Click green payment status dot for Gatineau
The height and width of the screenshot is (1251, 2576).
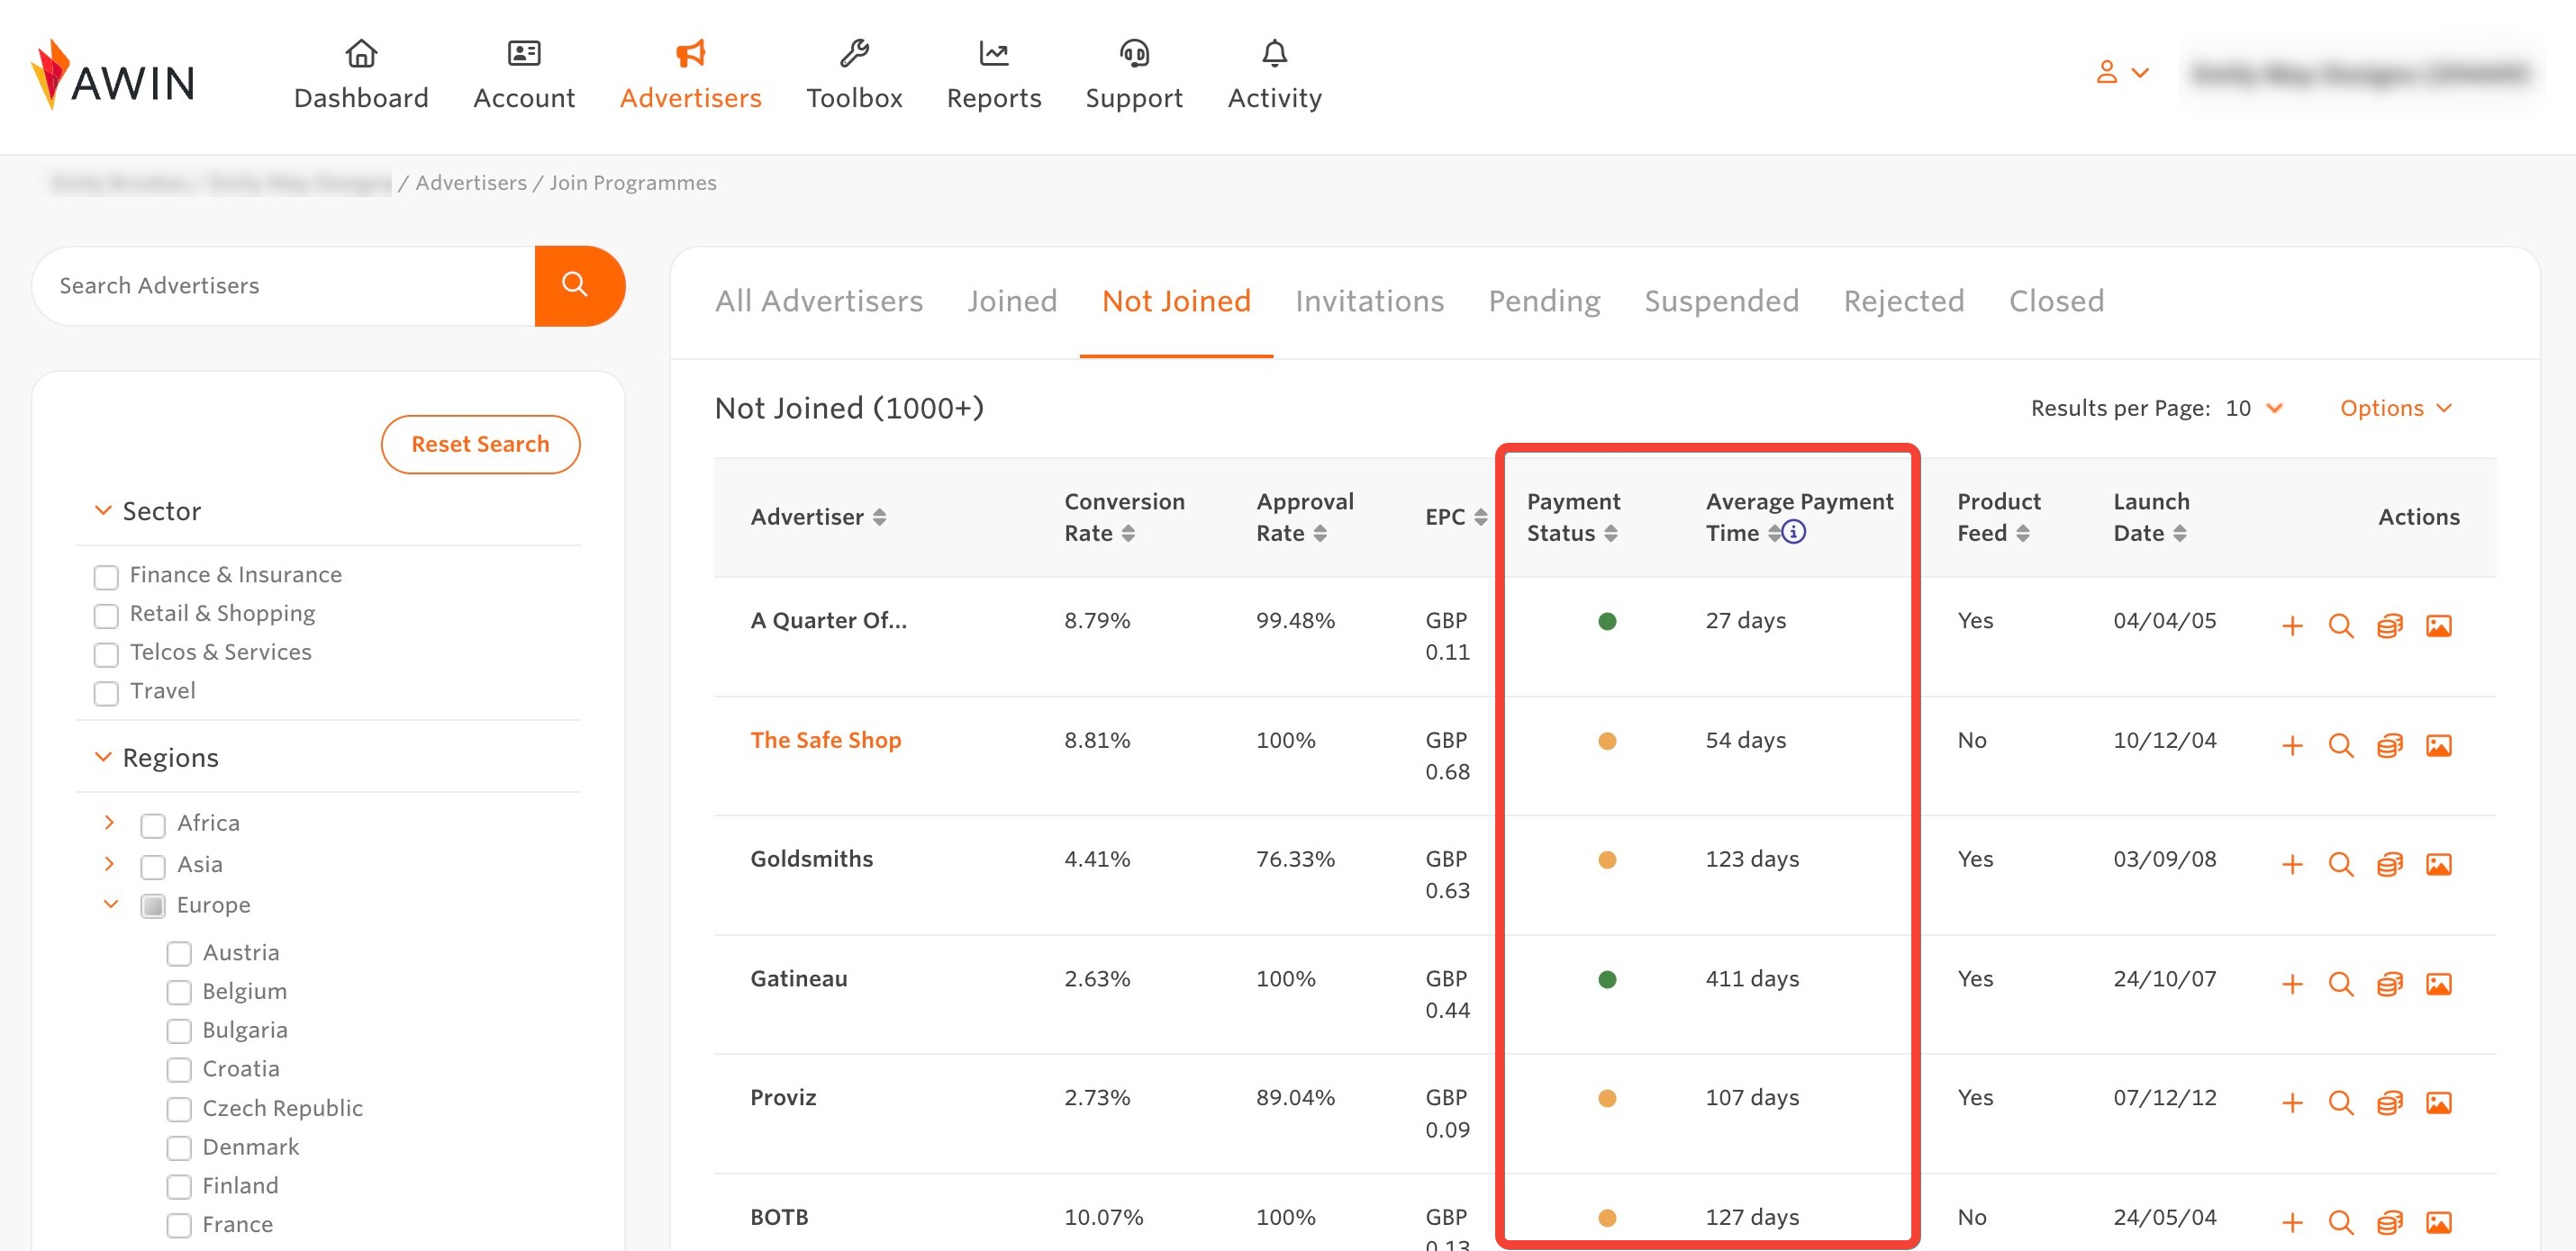1607,979
